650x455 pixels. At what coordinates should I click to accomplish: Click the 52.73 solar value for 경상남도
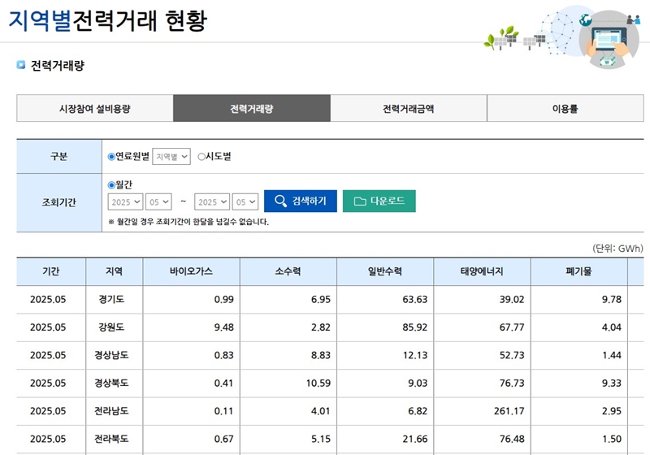point(512,356)
